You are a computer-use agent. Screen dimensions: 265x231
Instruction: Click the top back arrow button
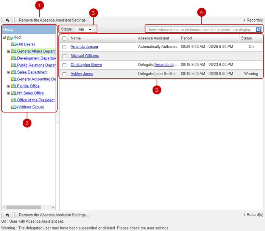(7, 20)
